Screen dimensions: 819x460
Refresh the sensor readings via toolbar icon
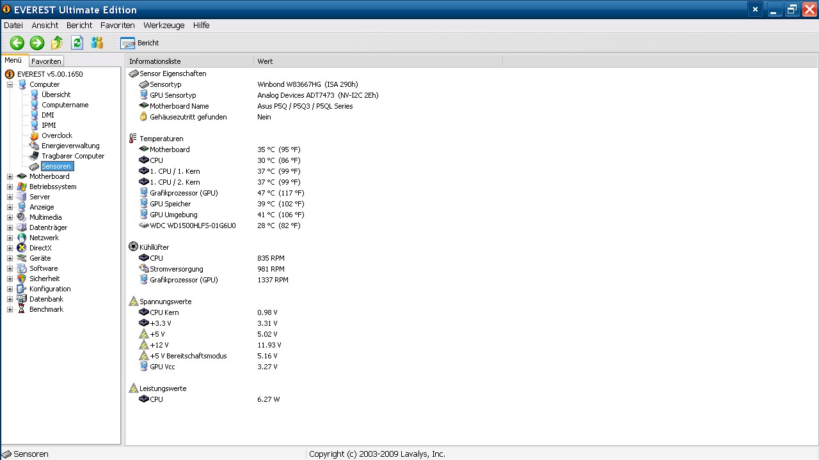coord(77,43)
